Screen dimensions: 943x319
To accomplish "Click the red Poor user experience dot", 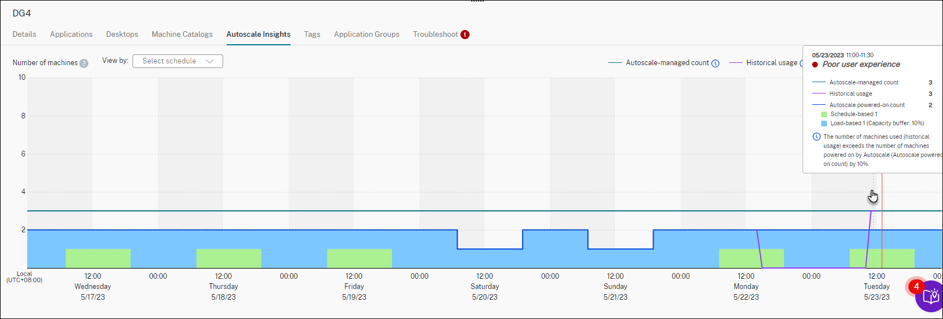I will 815,65.
